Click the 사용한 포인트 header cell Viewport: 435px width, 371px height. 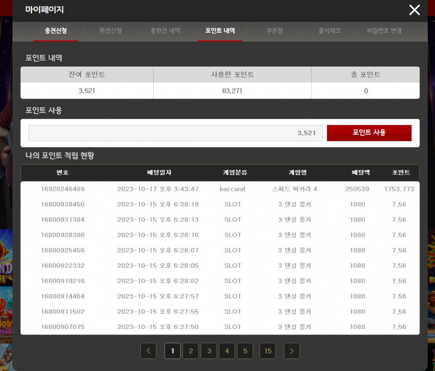232,75
